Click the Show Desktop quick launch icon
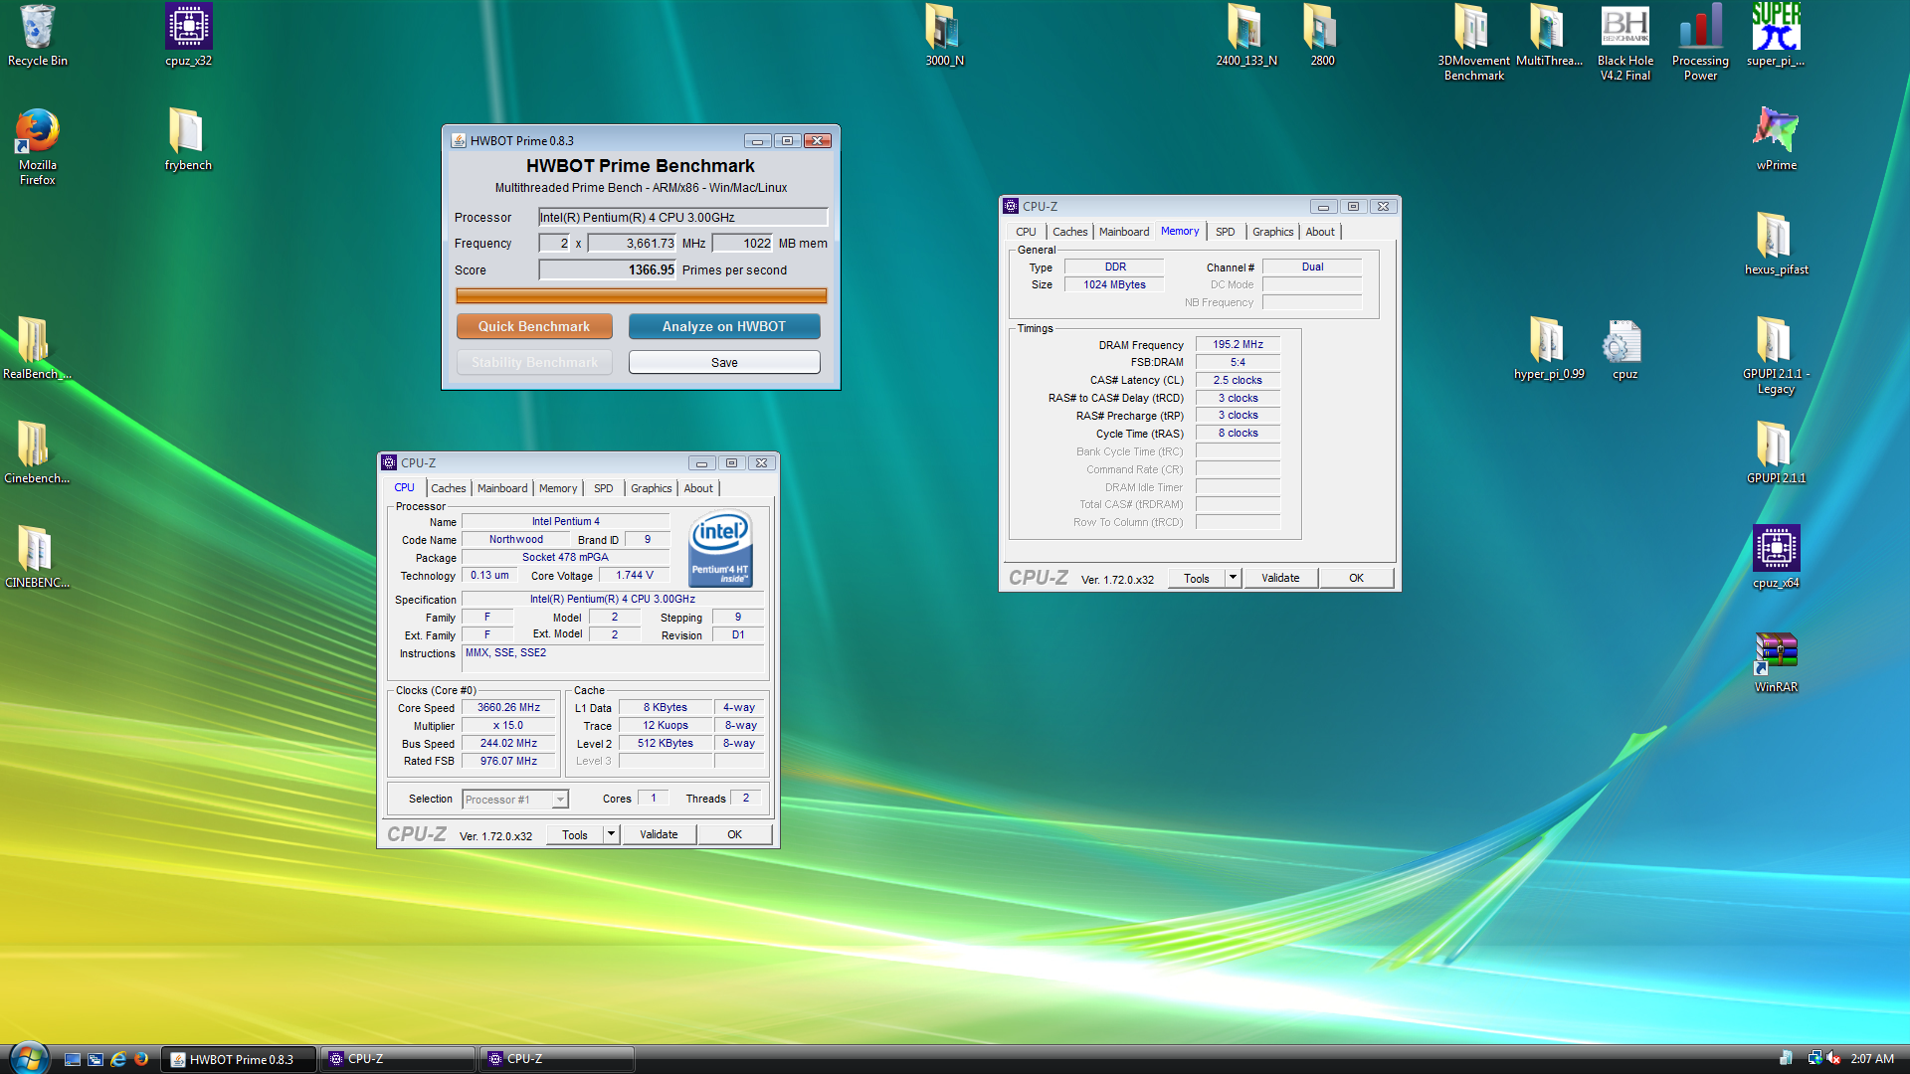 click(73, 1059)
